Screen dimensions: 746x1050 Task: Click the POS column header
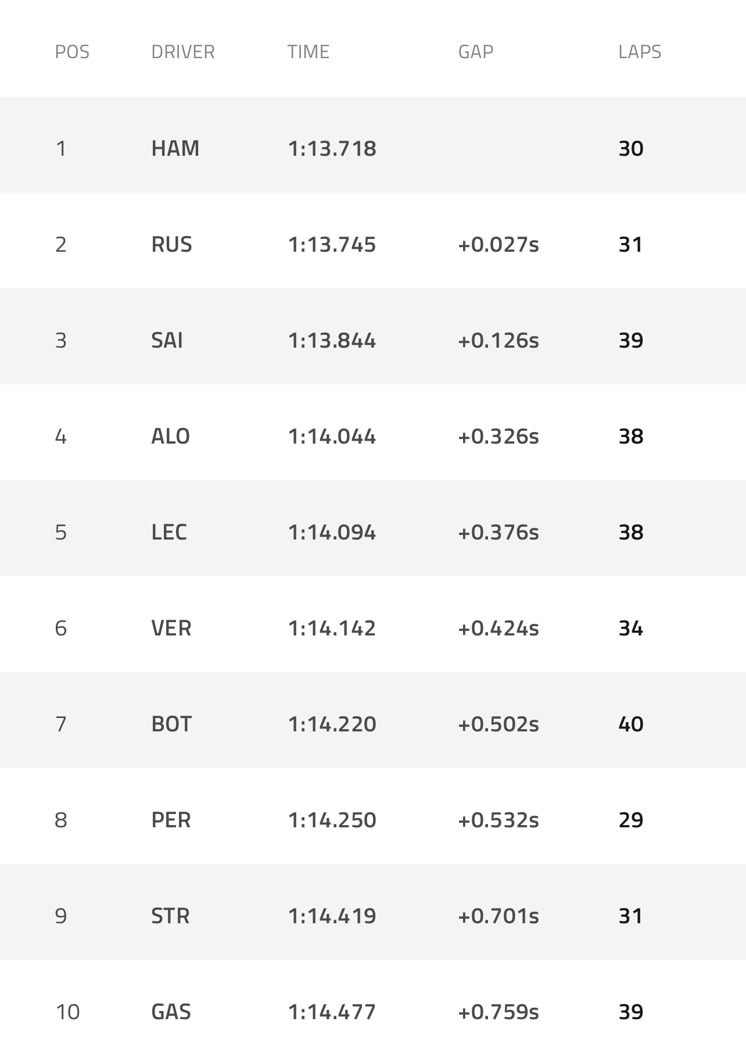[72, 52]
